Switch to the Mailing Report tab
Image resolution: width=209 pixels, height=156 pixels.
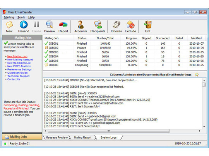click(x=83, y=138)
